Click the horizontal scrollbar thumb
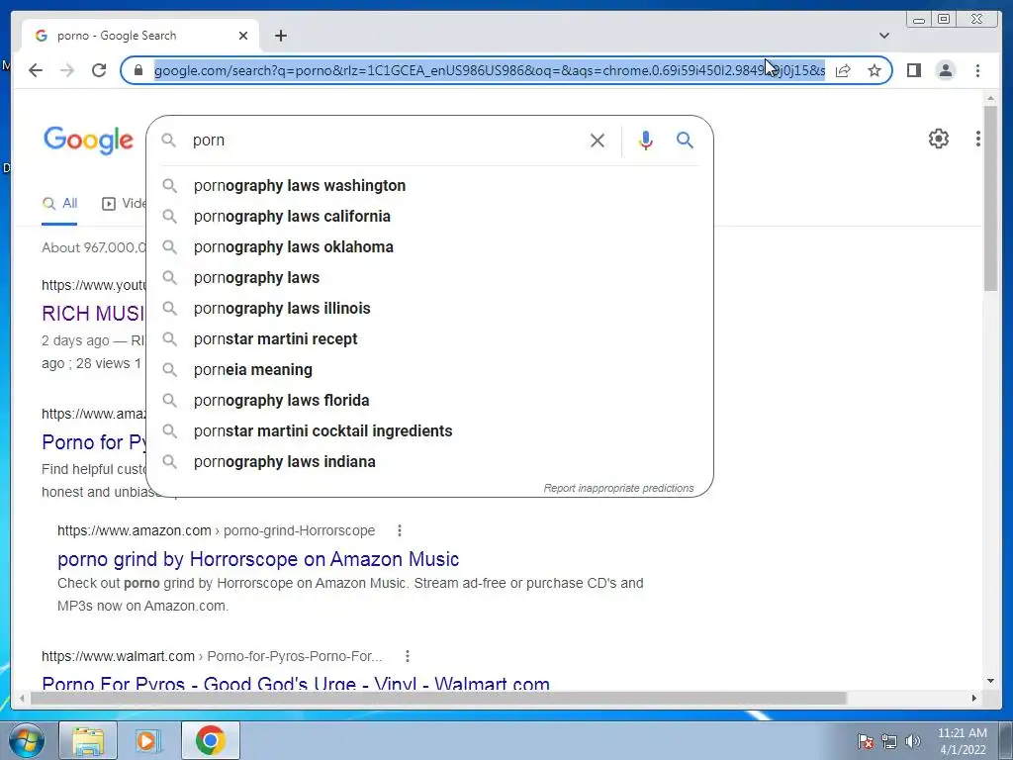This screenshot has width=1013, height=760. coord(438,698)
